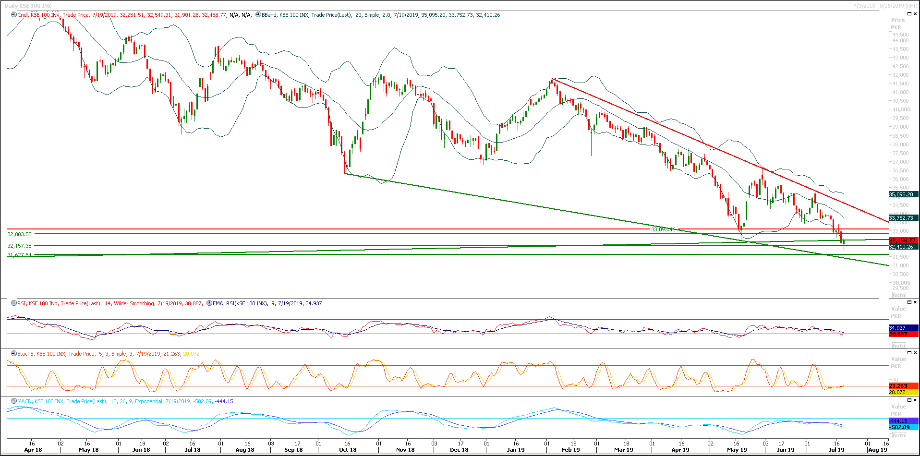Image resolution: width=920 pixels, height=456 pixels.
Task: Toggle Auto scaling on the price axis
Action: [898, 295]
